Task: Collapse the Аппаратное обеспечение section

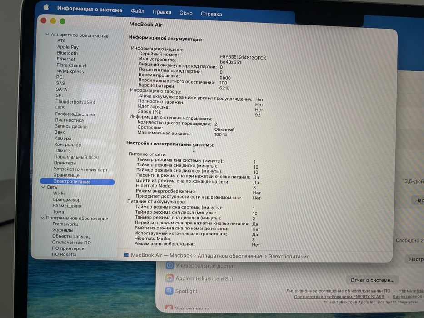Action: [47, 35]
